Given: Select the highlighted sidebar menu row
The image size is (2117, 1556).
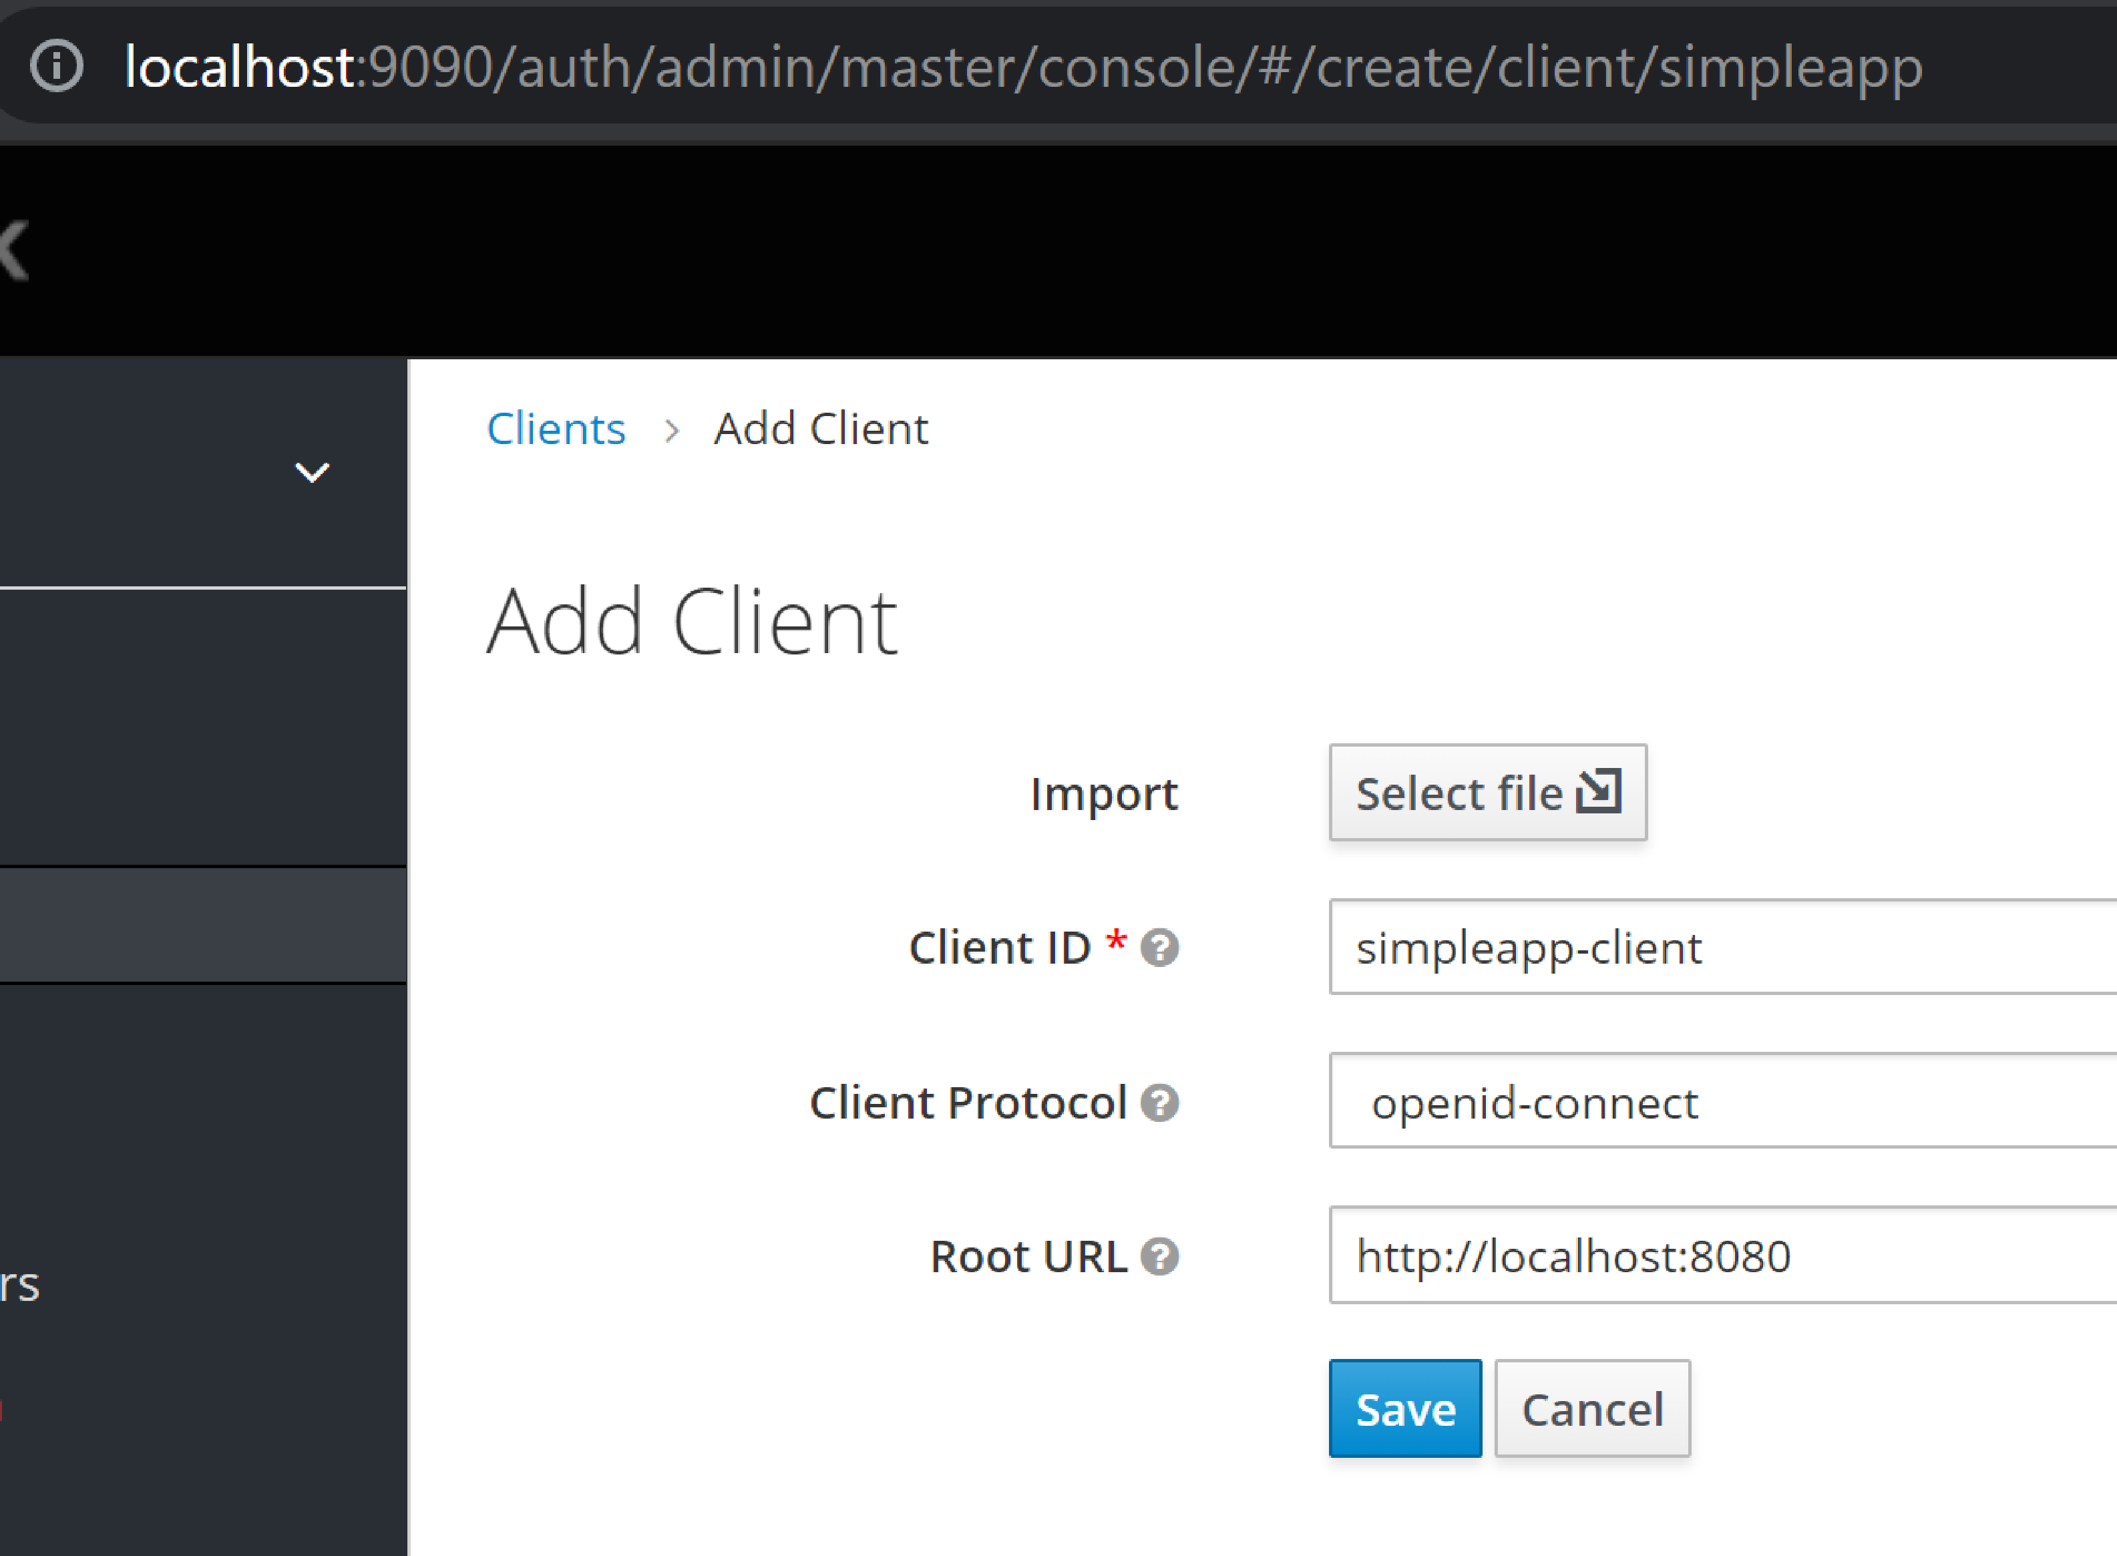Looking at the screenshot, I should click(x=202, y=926).
